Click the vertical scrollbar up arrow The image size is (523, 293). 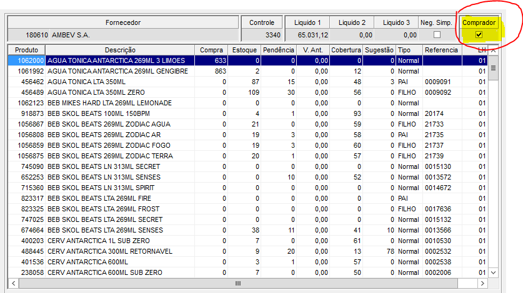point(493,50)
